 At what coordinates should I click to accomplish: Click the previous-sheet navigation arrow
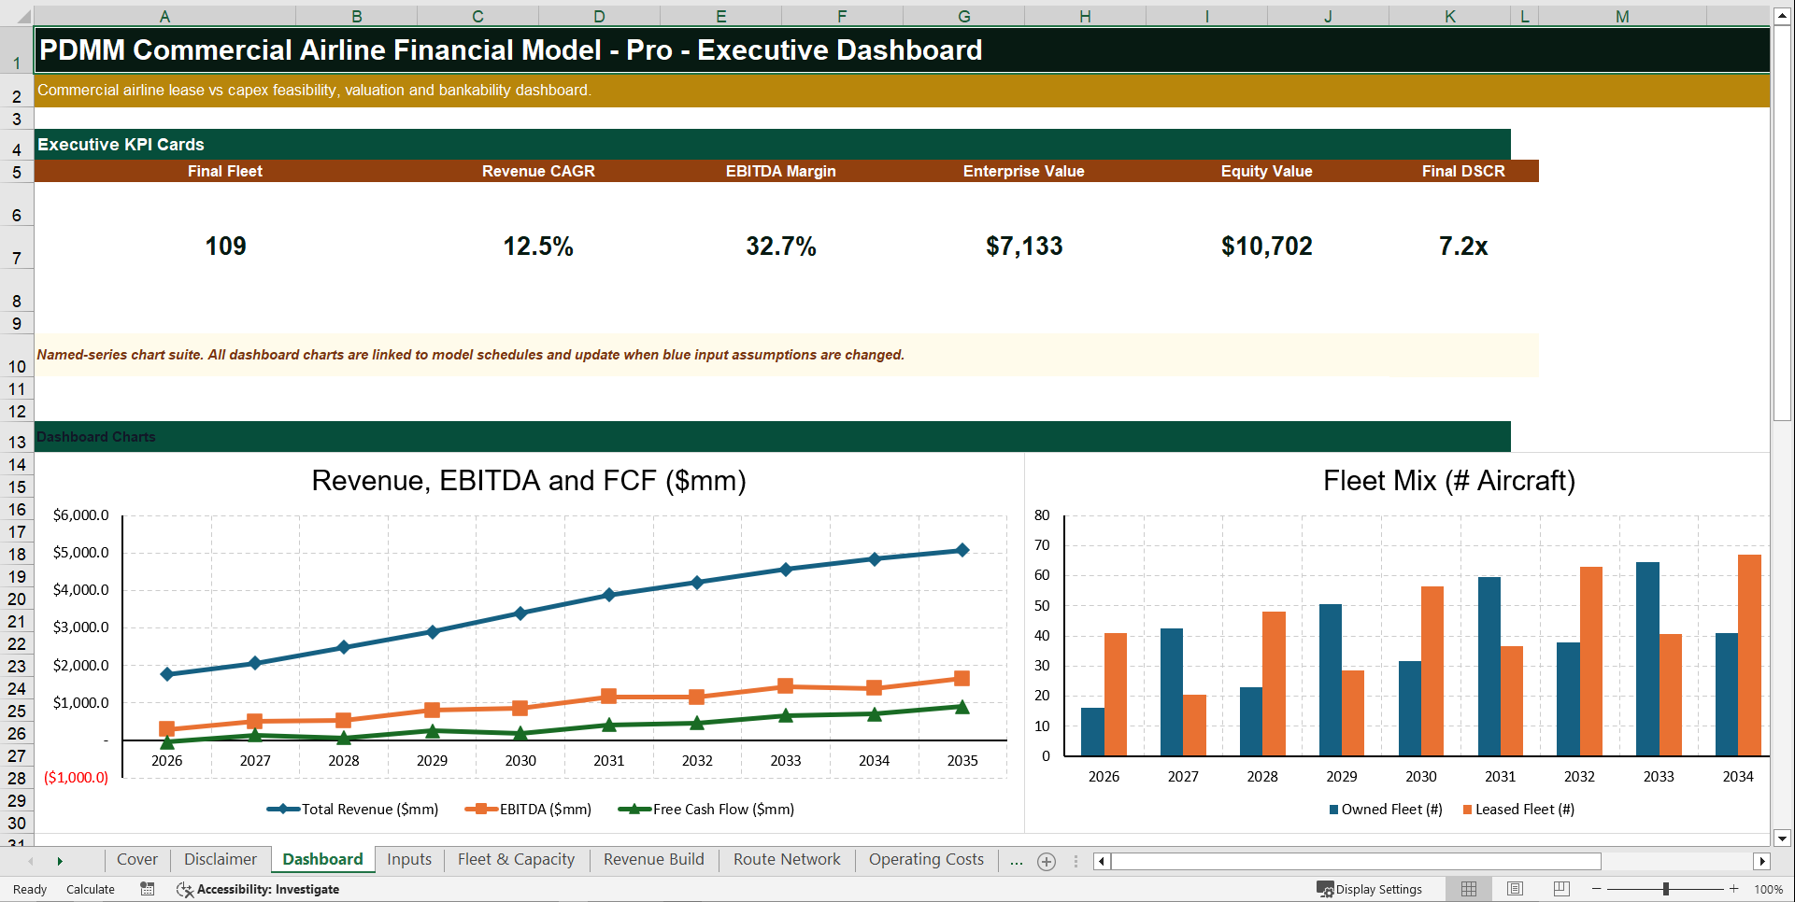31,861
